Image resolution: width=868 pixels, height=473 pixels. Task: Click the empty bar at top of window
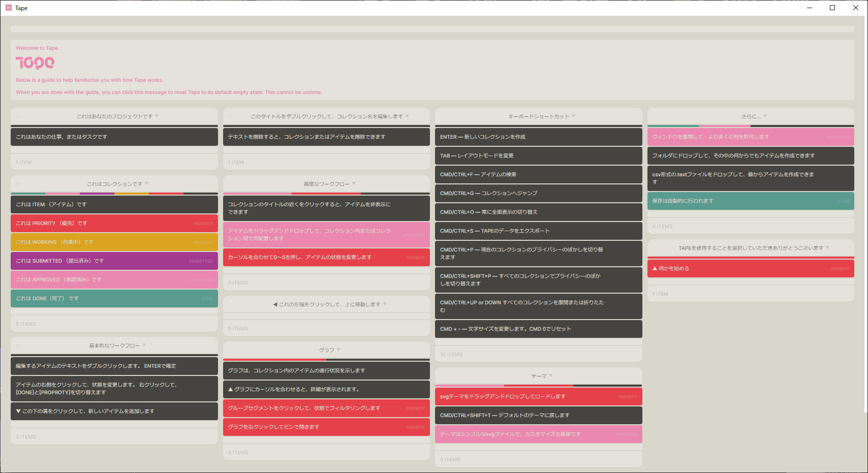(432, 29)
